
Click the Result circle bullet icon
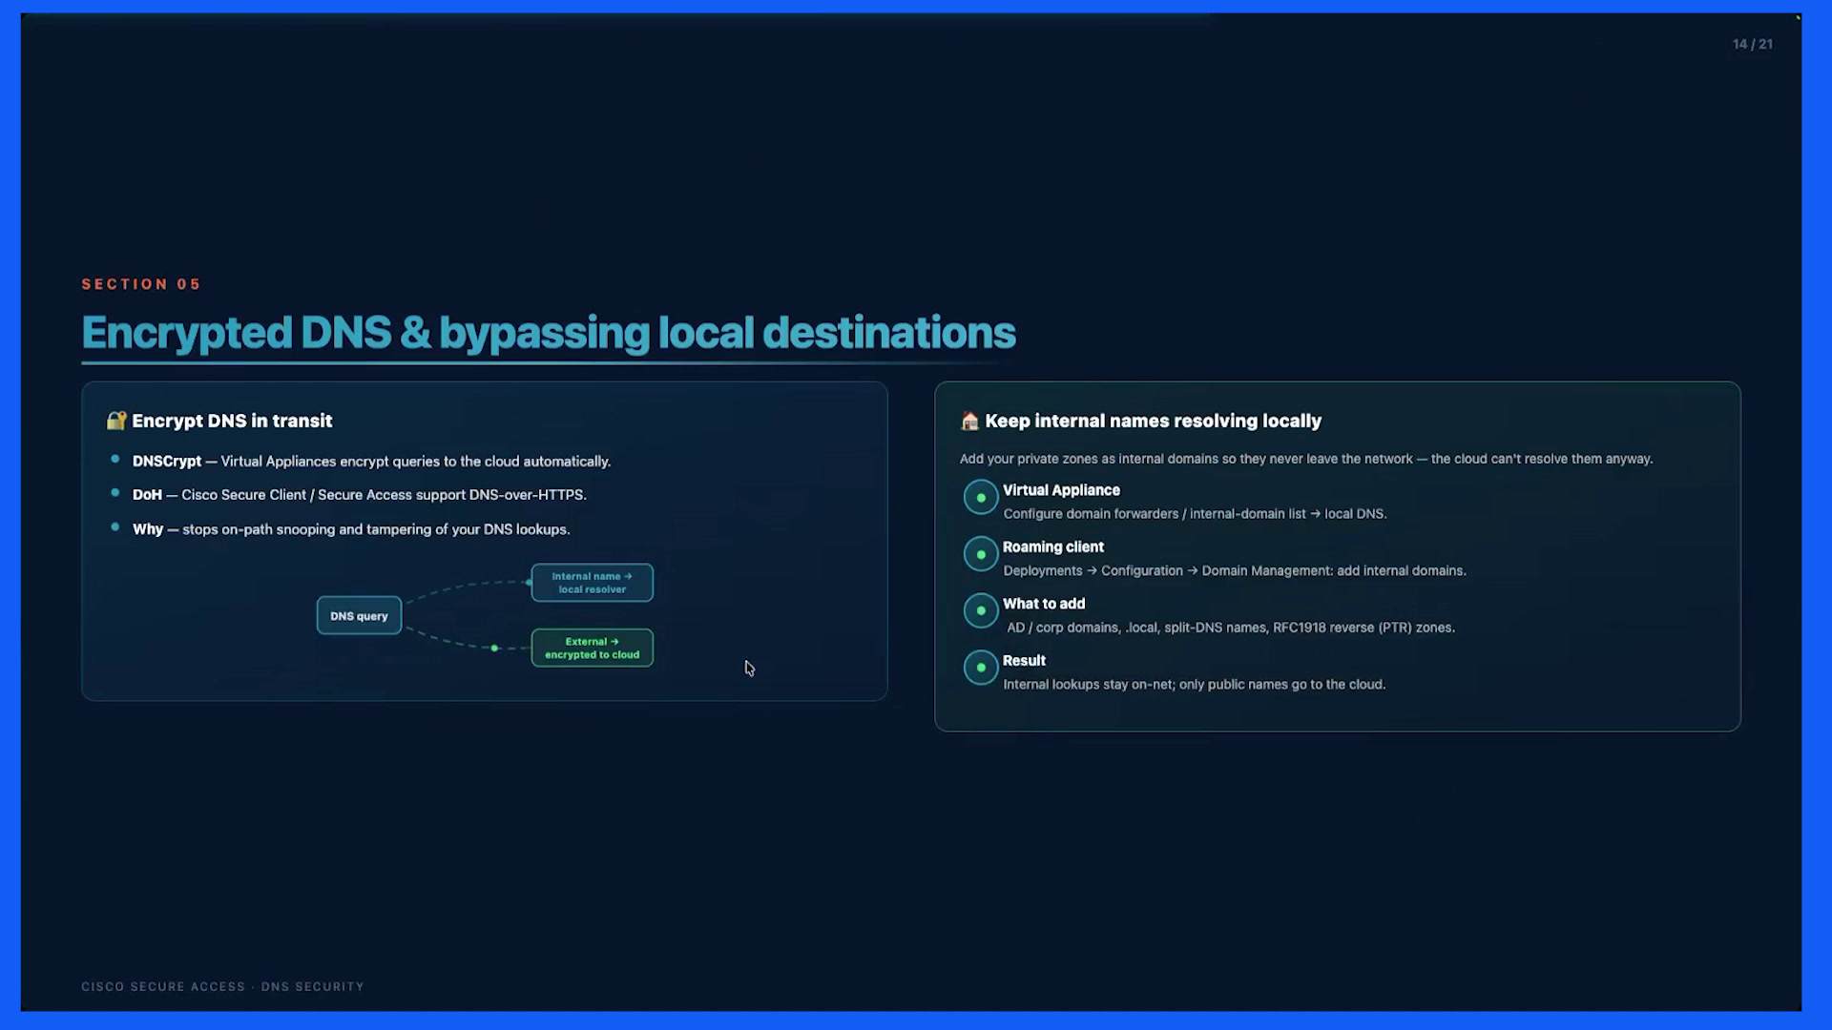click(x=980, y=668)
